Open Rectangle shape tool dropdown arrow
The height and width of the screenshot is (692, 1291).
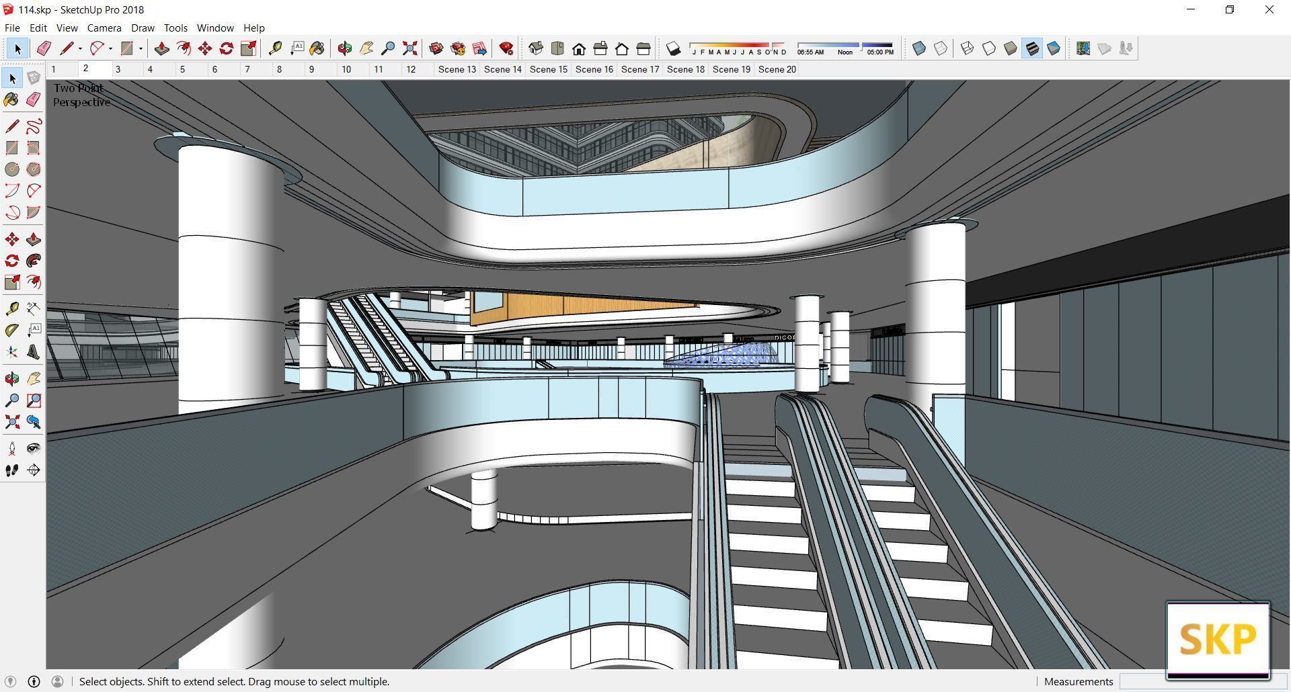point(141,48)
